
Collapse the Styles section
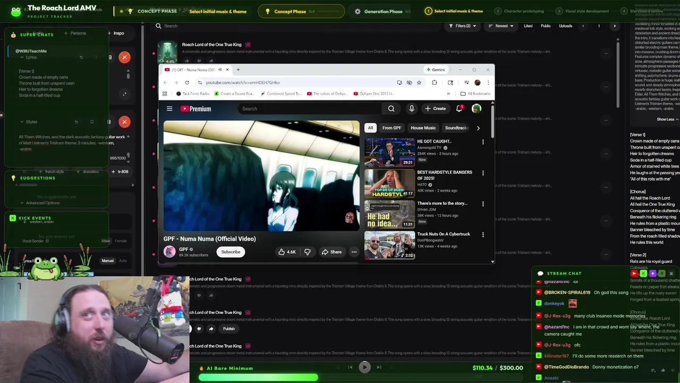22,122
